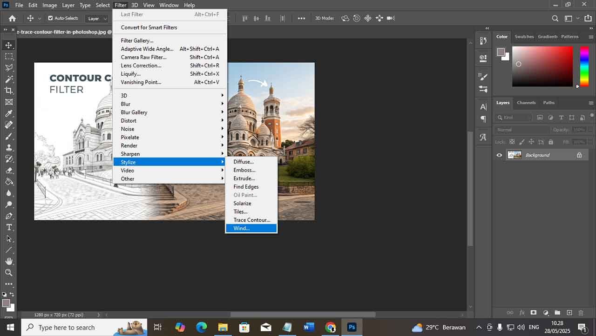The height and width of the screenshot is (336, 596).
Task: Open the History panel icon
Action: pos(483,41)
